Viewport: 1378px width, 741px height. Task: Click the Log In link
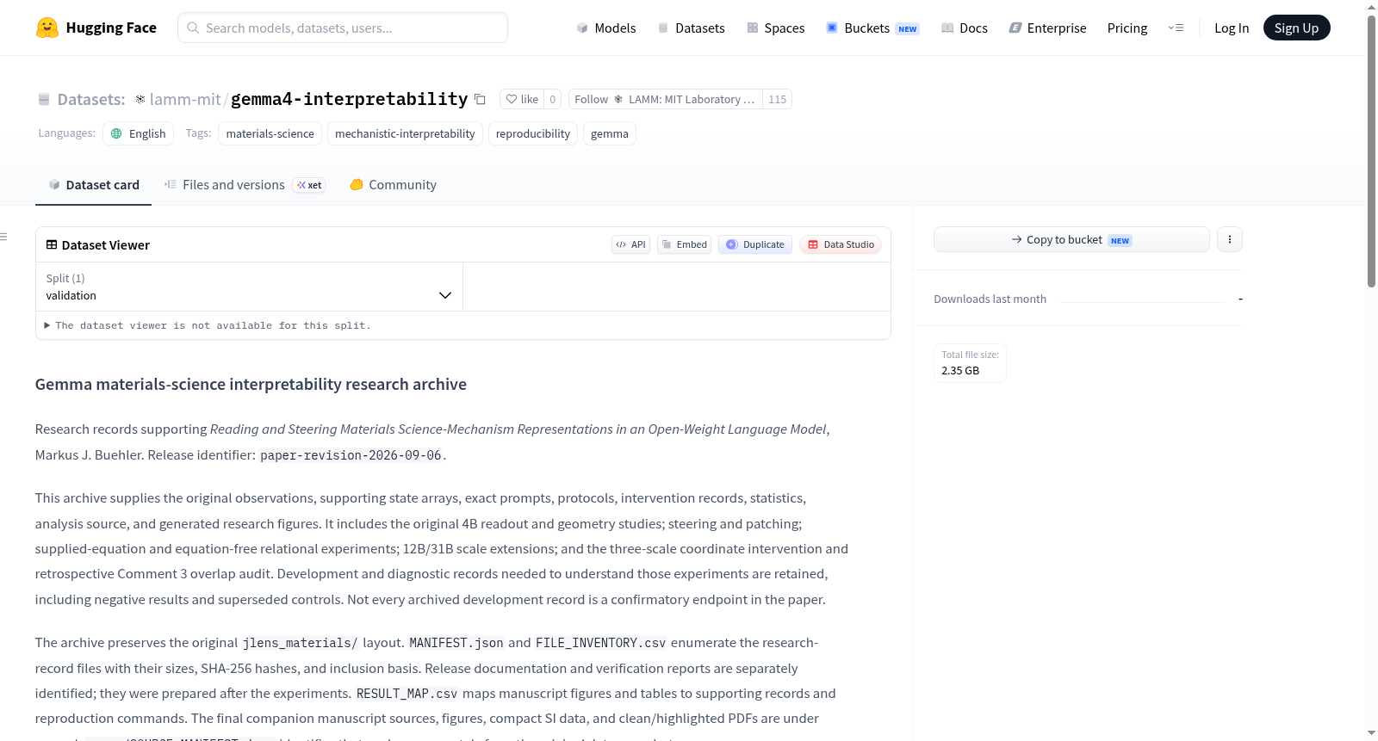pos(1232,28)
